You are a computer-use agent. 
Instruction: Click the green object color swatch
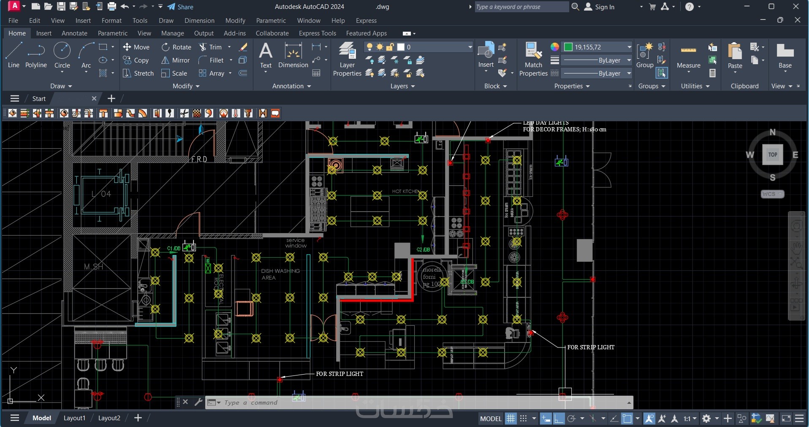(x=568, y=47)
